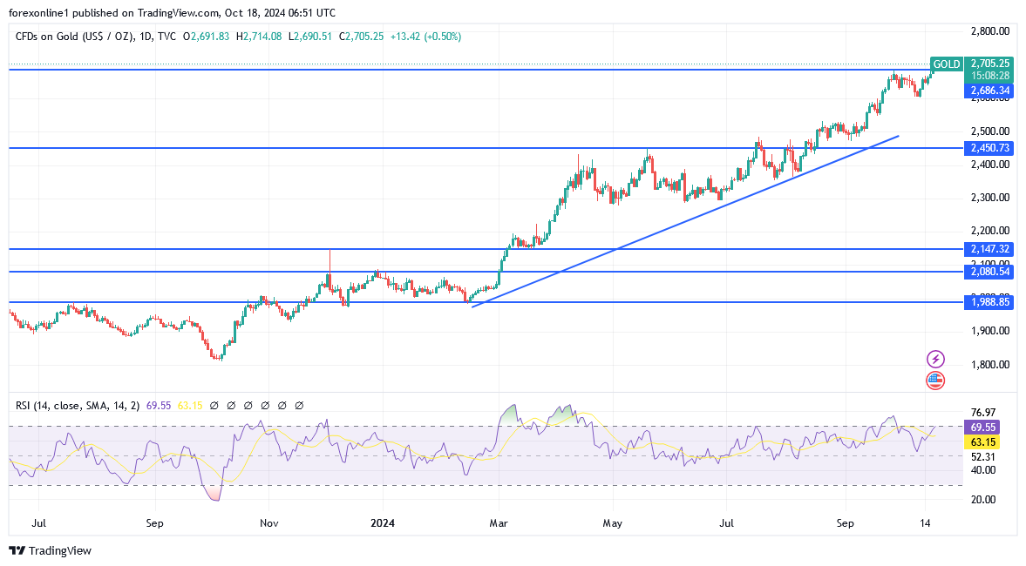Click the 1,800.00 price axis label
Image resolution: width=1026 pixels, height=566 pixels.
[x=990, y=365]
